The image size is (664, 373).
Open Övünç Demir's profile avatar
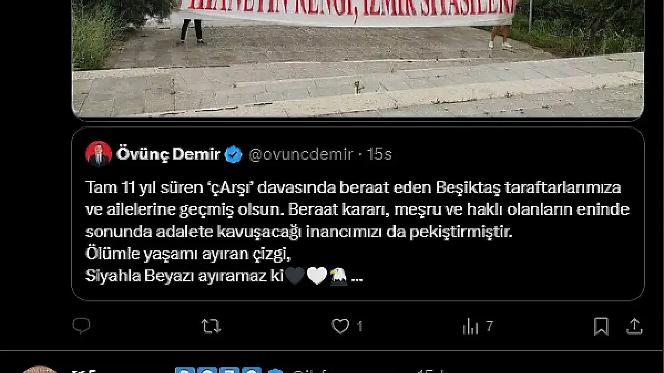point(99,154)
